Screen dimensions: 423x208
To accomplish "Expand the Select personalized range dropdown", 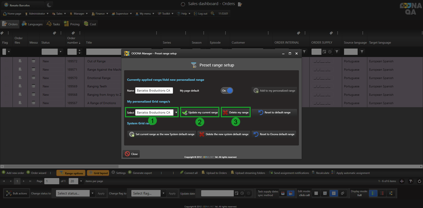I will pos(176,113).
